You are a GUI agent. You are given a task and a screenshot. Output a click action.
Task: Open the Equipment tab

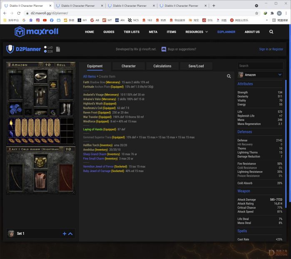(x=95, y=66)
